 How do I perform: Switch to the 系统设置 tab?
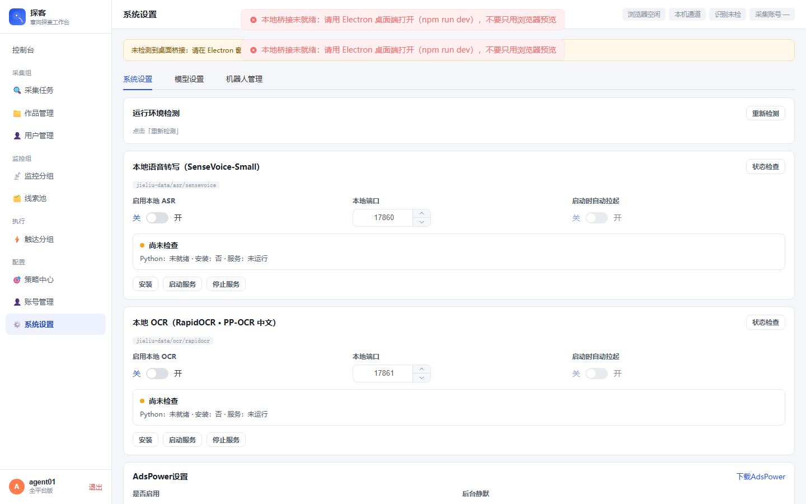pyautogui.click(x=138, y=79)
